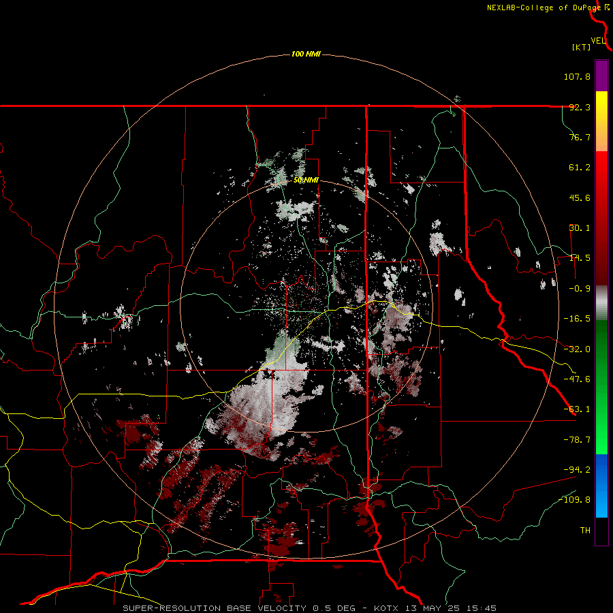
Task: Select the -63.1 legend value
Action: coord(577,409)
